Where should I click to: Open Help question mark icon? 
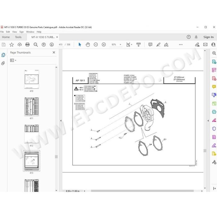pos(188,37)
